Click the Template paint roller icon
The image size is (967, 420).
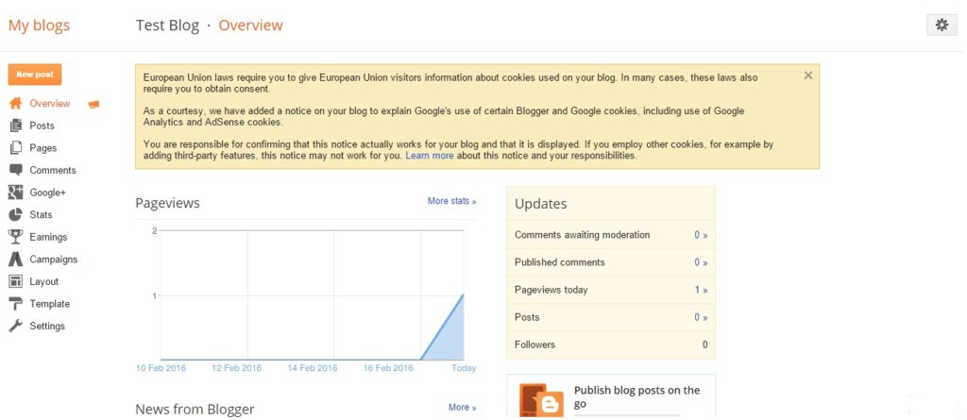15,303
